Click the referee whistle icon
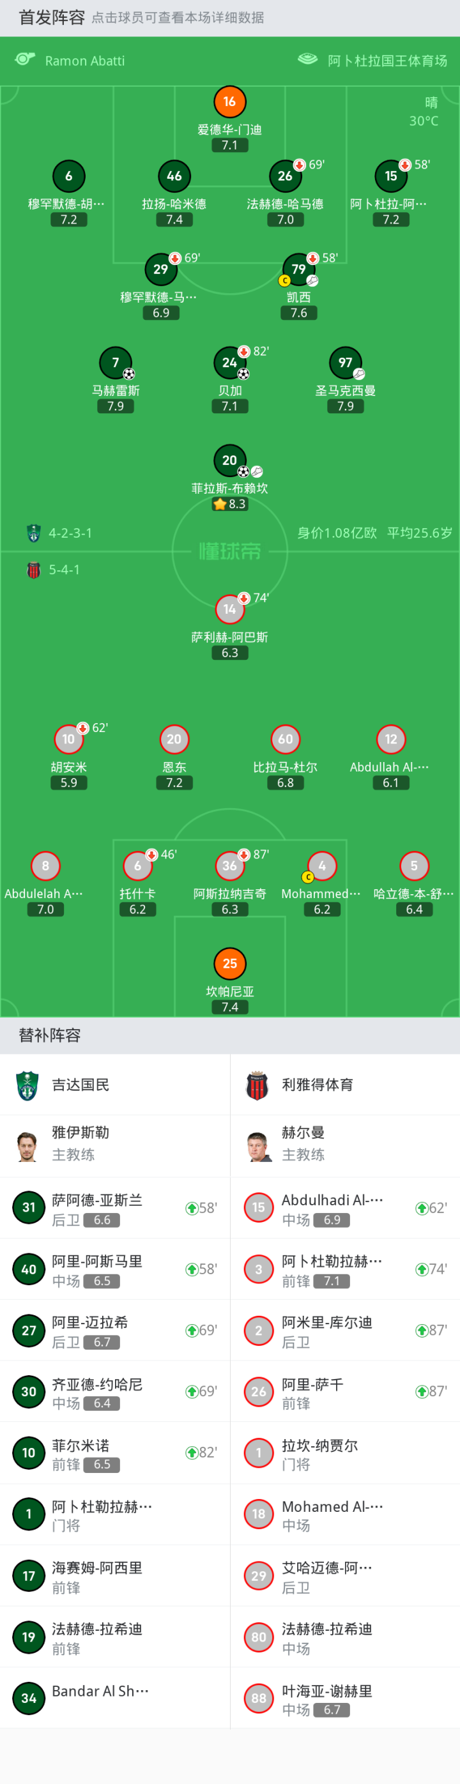Viewport: 460px width, 1784px height. (25, 59)
